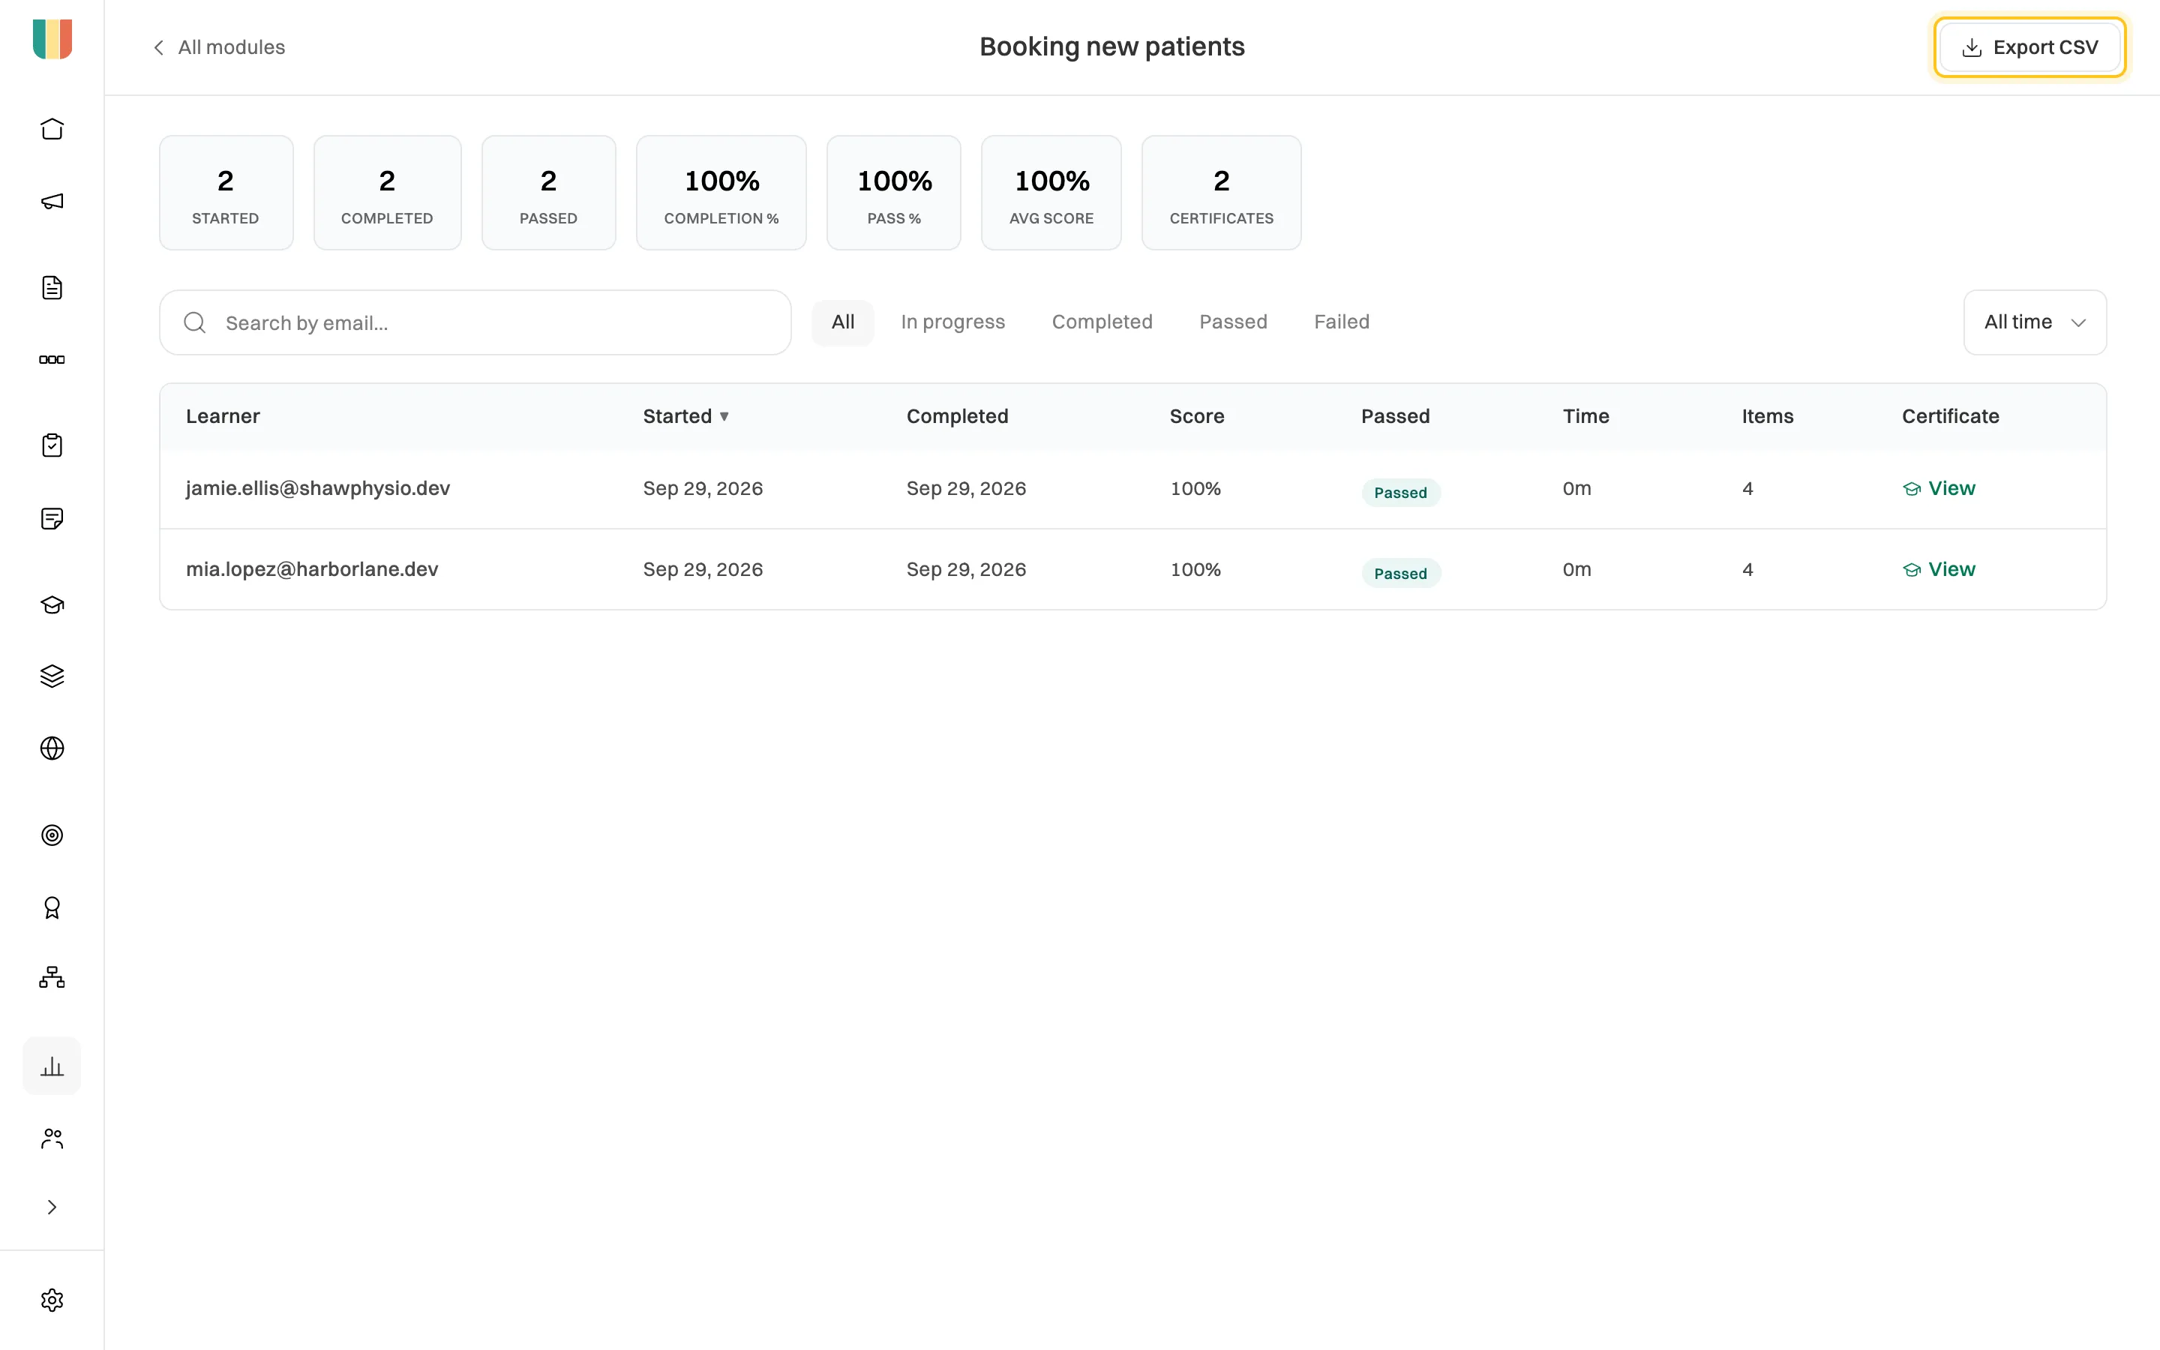Click the Passed badge in mia.lopez row
Viewport: 2160px width, 1350px height.
pyautogui.click(x=1400, y=573)
